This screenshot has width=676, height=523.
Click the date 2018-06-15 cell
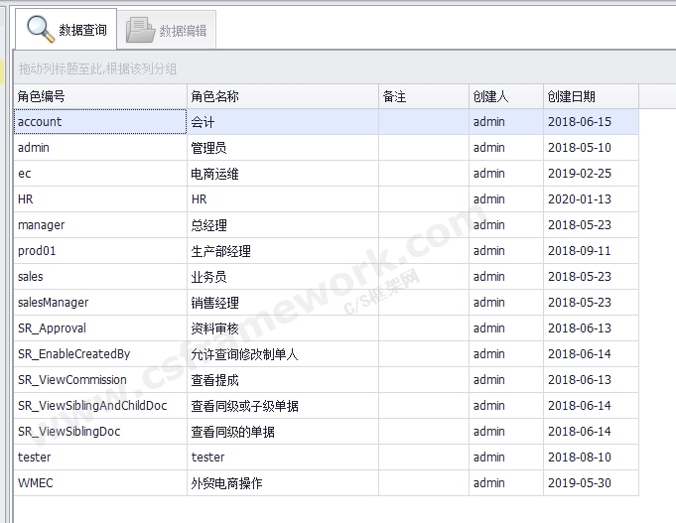[x=591, y=122]
